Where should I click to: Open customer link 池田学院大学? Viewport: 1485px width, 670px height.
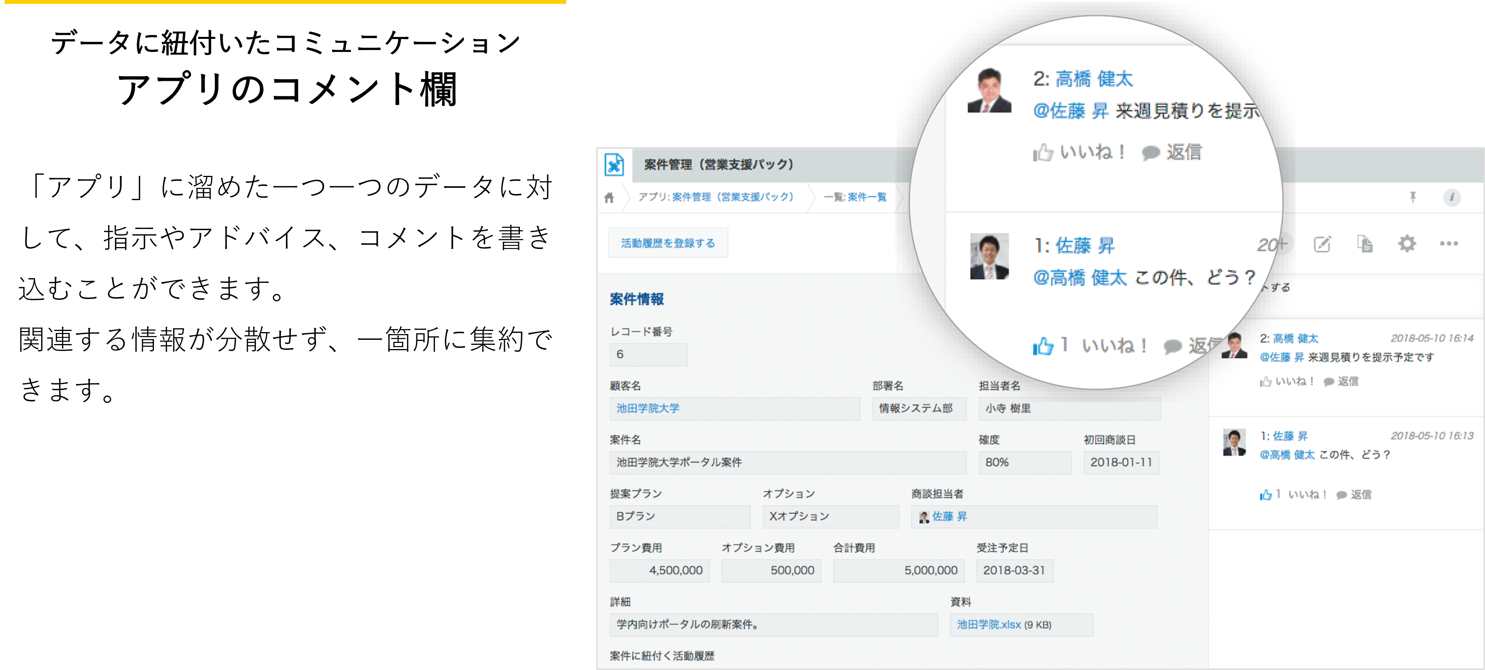pyautogui.click(x=647, y=408)
